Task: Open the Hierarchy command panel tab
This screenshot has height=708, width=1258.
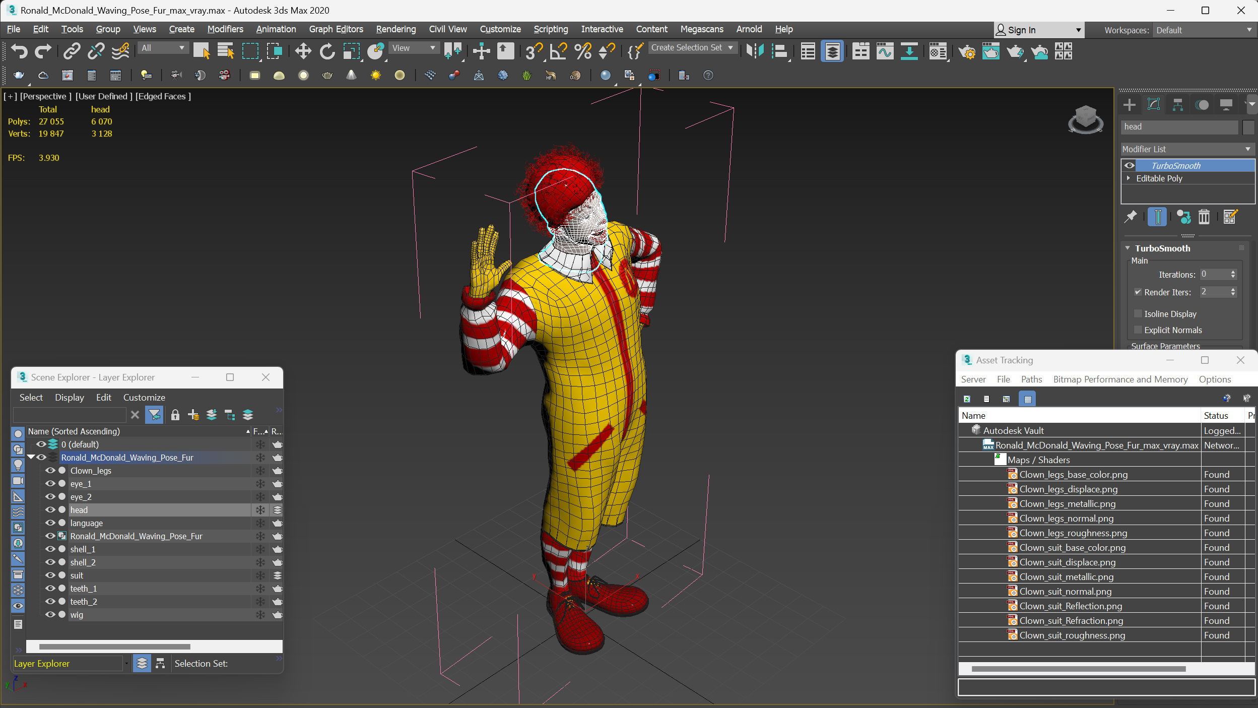Action: coord(1177,105)
